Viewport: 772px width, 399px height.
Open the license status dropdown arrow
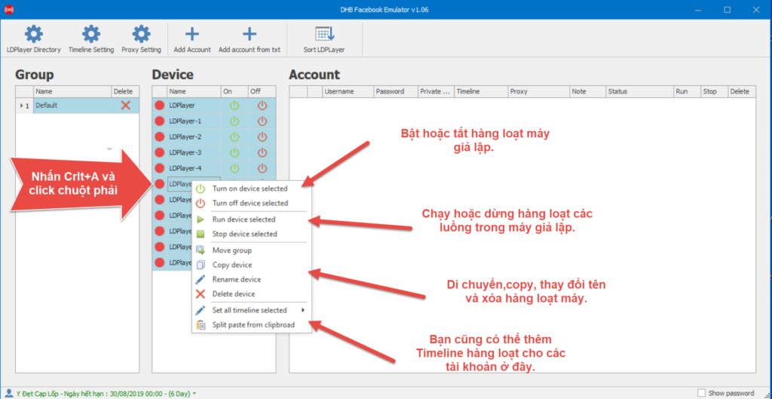pos(195,394)
